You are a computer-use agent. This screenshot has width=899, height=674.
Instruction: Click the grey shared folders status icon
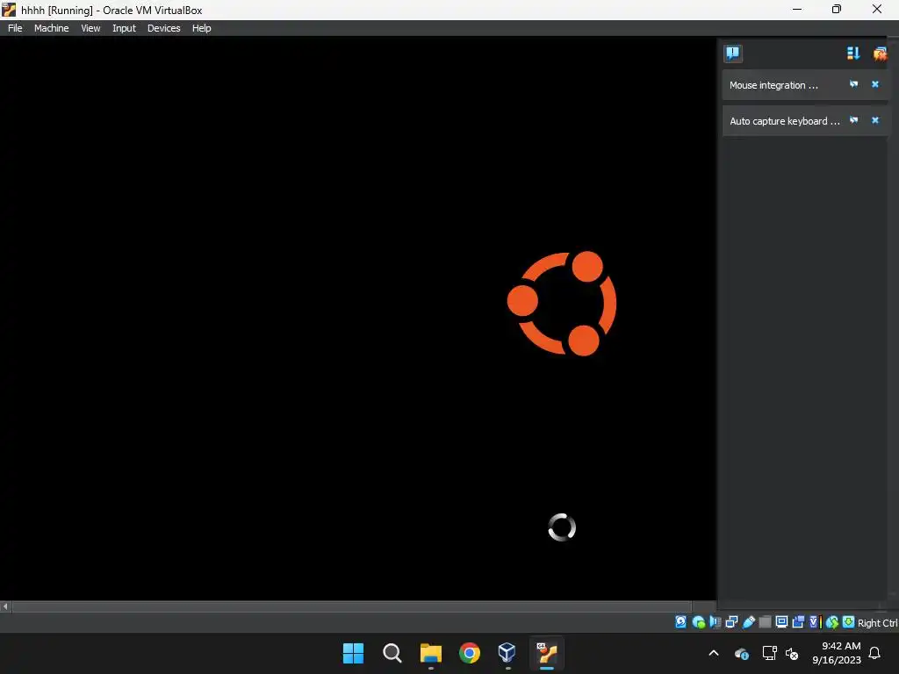765,622
